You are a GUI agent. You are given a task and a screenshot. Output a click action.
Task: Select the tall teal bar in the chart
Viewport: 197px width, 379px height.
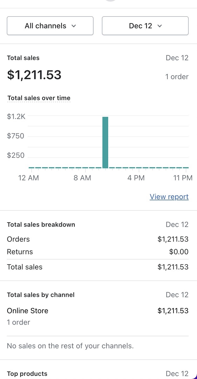105,142
